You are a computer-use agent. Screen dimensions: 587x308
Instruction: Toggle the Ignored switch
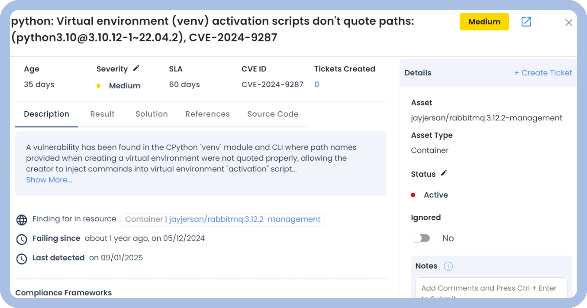pyautogui.click(x=421, y=238)
